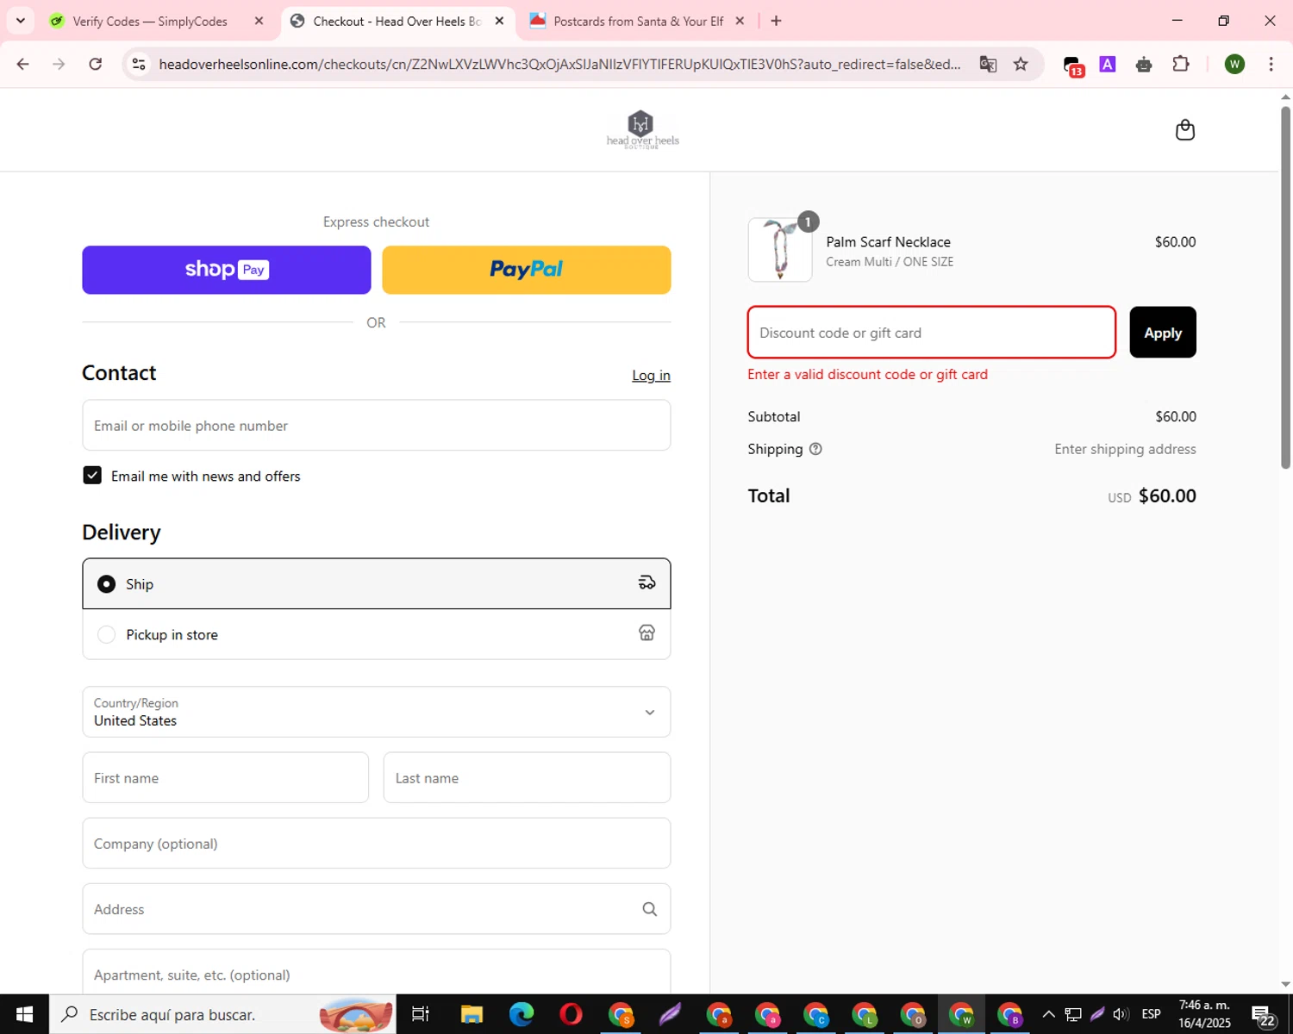Focus the Apartment, suite field
This screenshot has width=1293, height=1034.
click(377, 972)
